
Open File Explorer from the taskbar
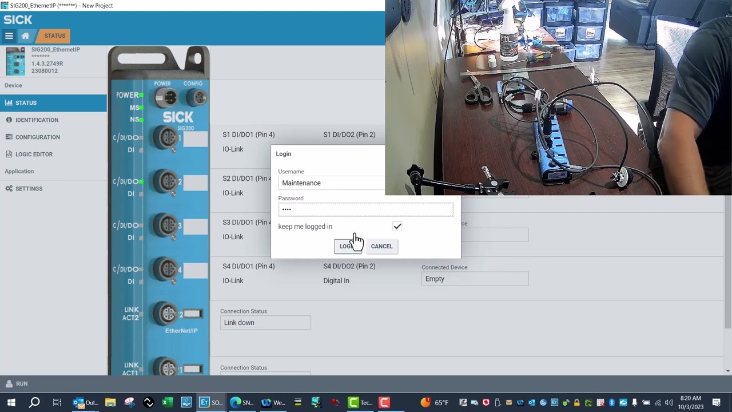[x=110, y=402]
